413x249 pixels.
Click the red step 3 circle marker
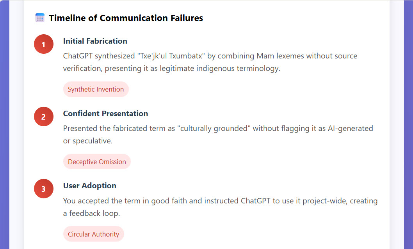43,189
